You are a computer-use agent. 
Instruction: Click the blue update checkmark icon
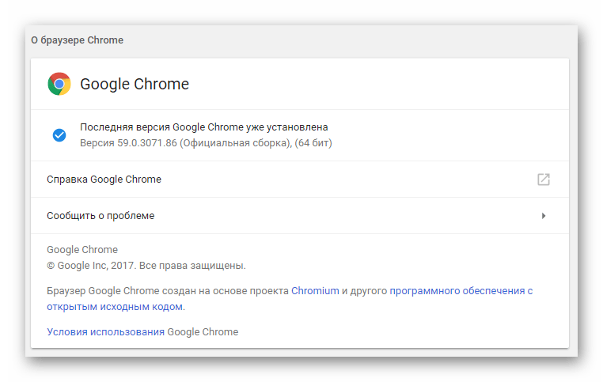(x=59, y=135)
